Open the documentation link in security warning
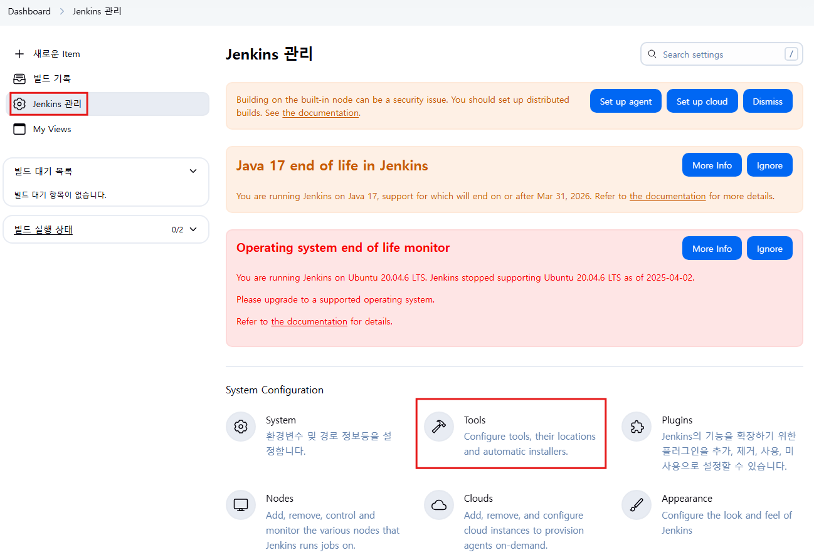Image resolution: width=814 pixels, height=560 pixels. [320, 113]
